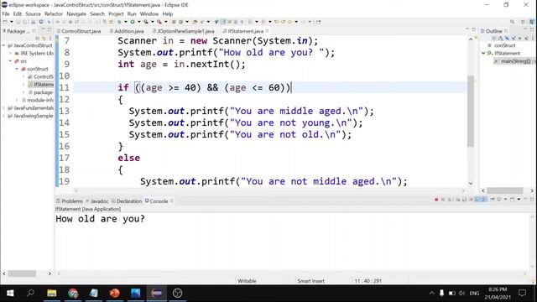Collapse all in Package Explorer toolbar
537x302 pixels.
click(37, 38)
